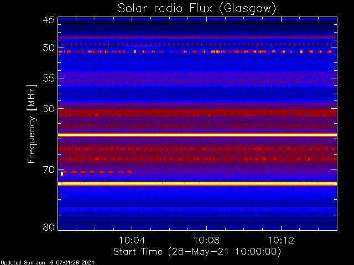The width and height of the screenshot is (354, 265).
Task: Click the '10:12' time tick label
Action: pyautogui.click(x=281, y=240)
